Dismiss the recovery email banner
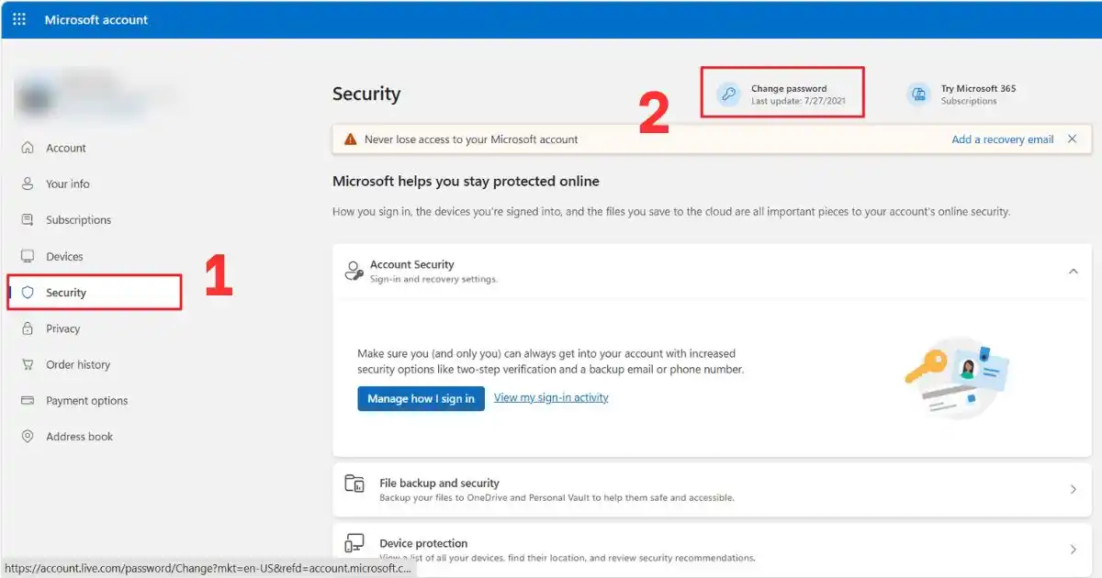1102x578 pixels. pos(1072,139)
